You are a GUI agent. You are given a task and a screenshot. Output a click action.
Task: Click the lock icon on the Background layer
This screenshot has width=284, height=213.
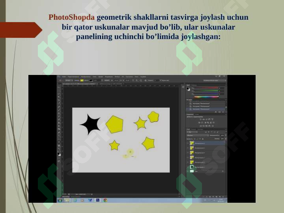pyautogui.click(x=222, y=171)
